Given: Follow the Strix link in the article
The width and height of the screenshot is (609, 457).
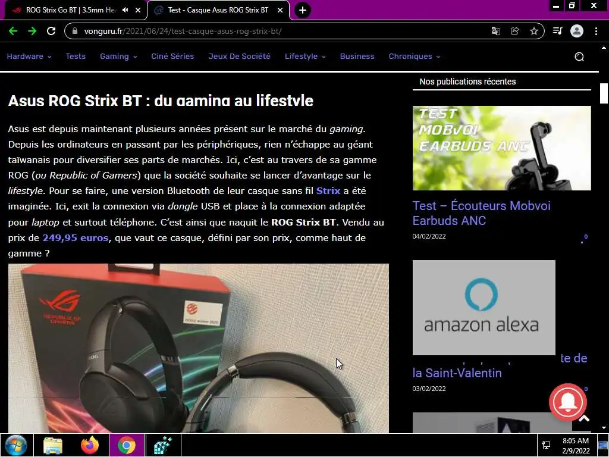Looking at the screenshot, I should [328, 191].
